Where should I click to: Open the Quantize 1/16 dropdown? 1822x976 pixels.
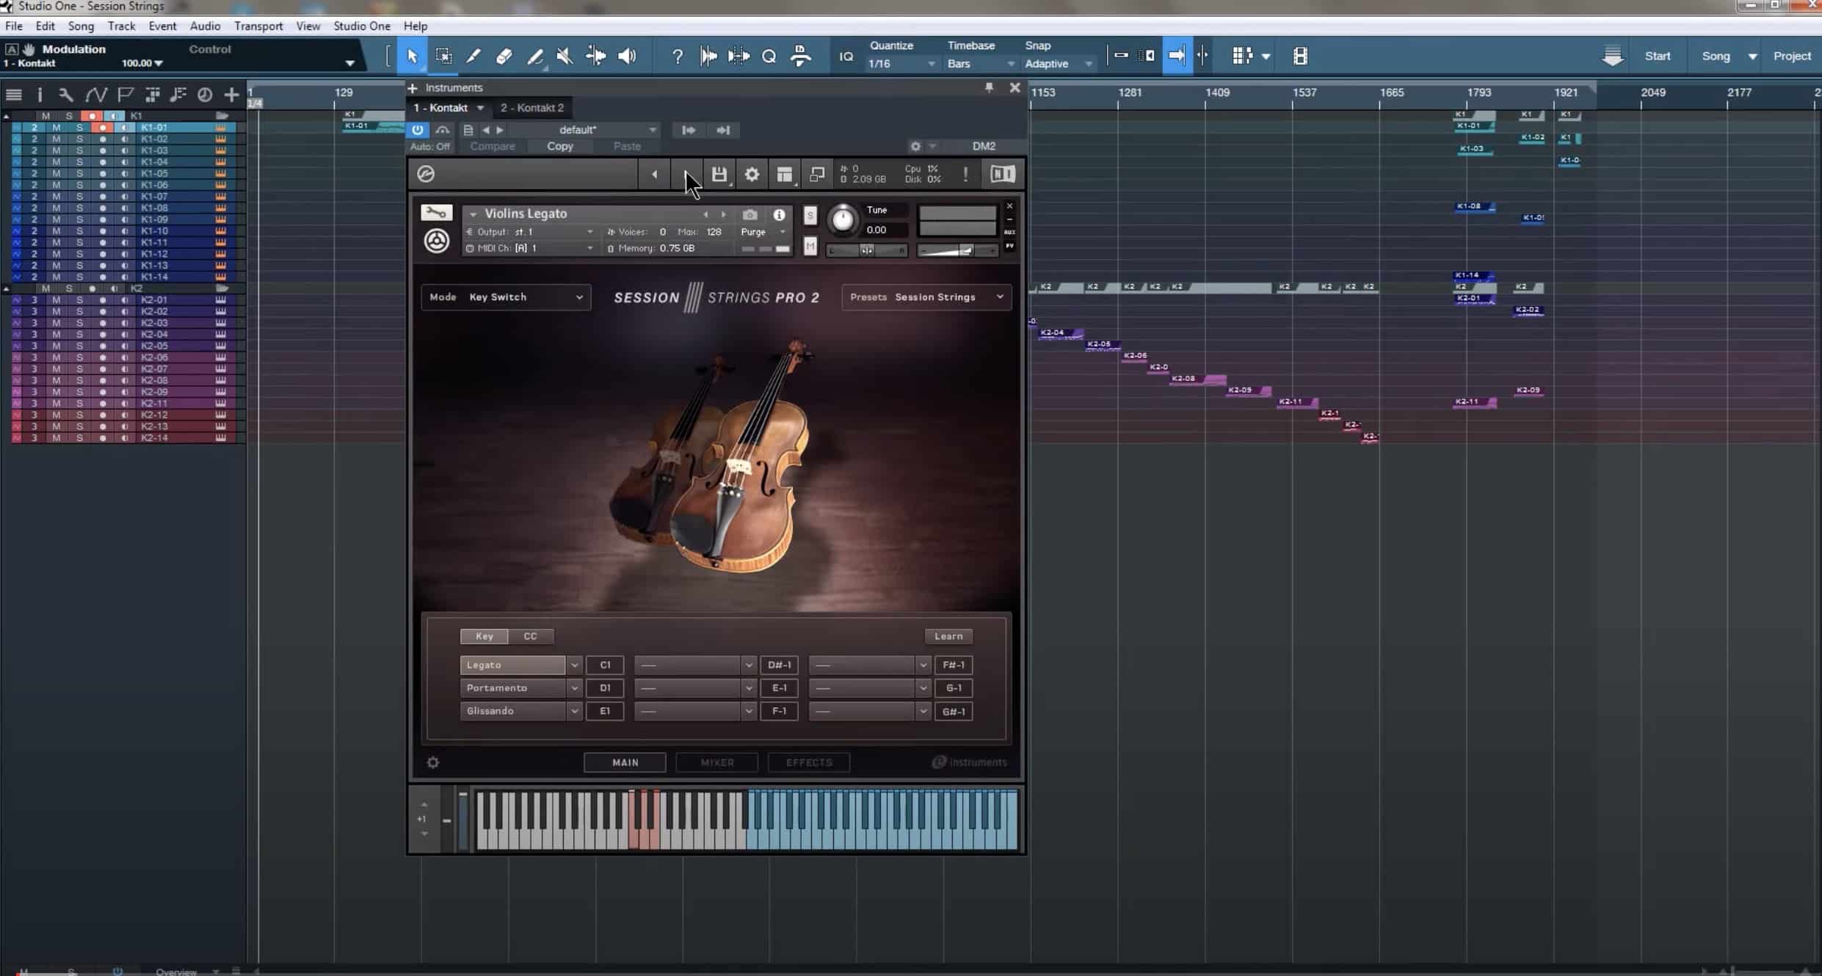pos(903,64)
